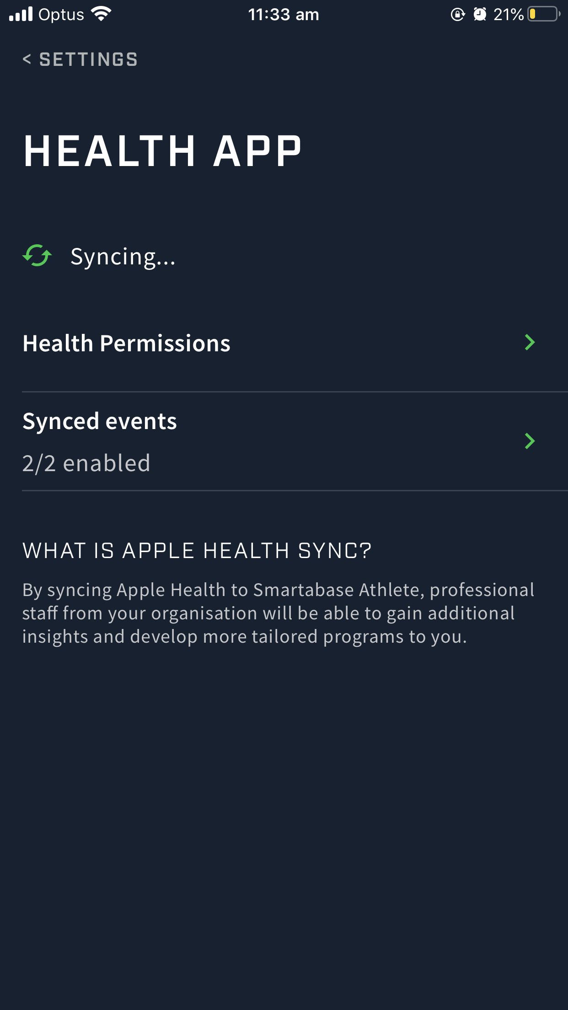Tap the rotation lock status icon

[457, 14]
